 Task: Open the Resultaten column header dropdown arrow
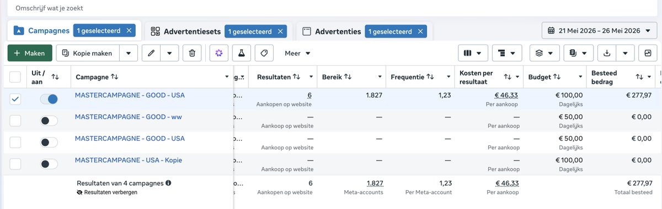point(312,77)
